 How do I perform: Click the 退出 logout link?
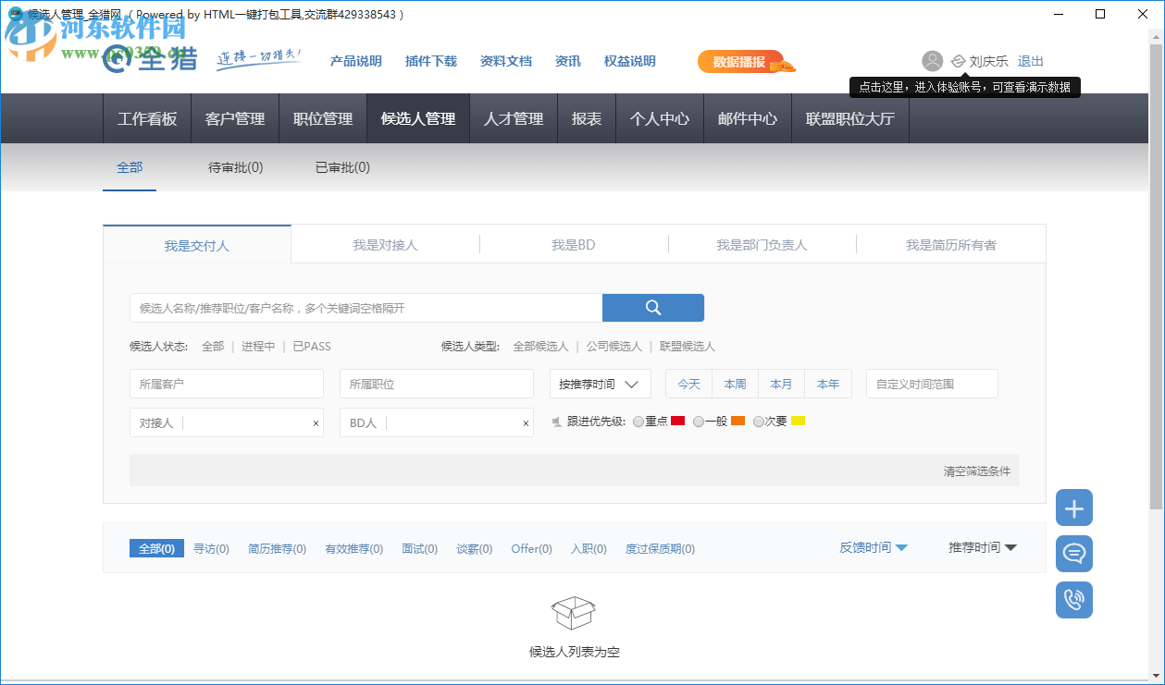1030,61
